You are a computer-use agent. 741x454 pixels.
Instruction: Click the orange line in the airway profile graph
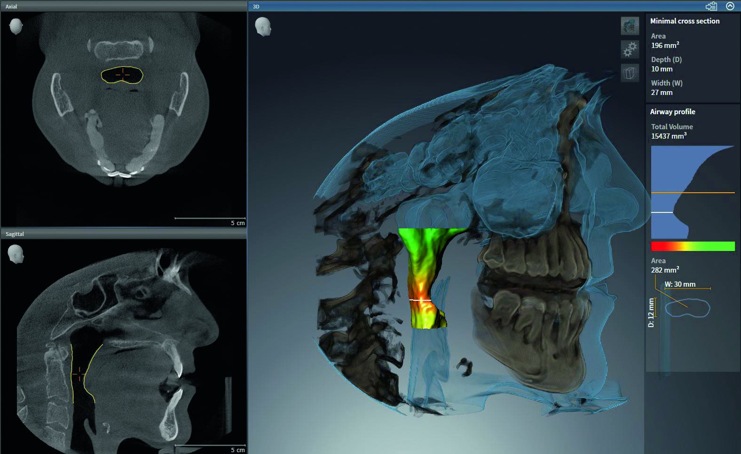693,193
